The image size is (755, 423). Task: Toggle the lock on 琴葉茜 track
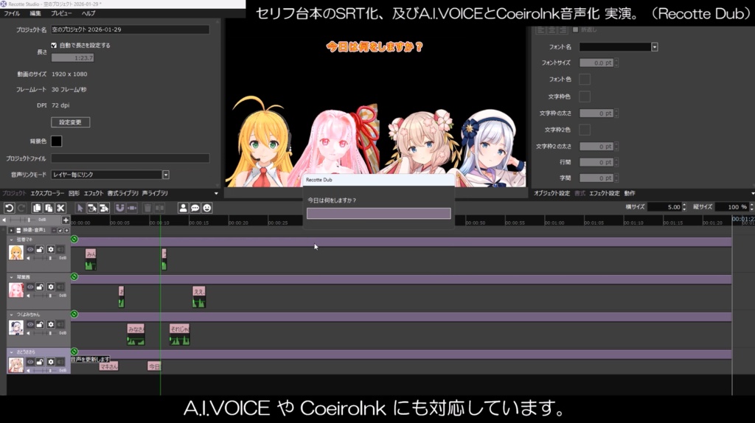(40, 287)
